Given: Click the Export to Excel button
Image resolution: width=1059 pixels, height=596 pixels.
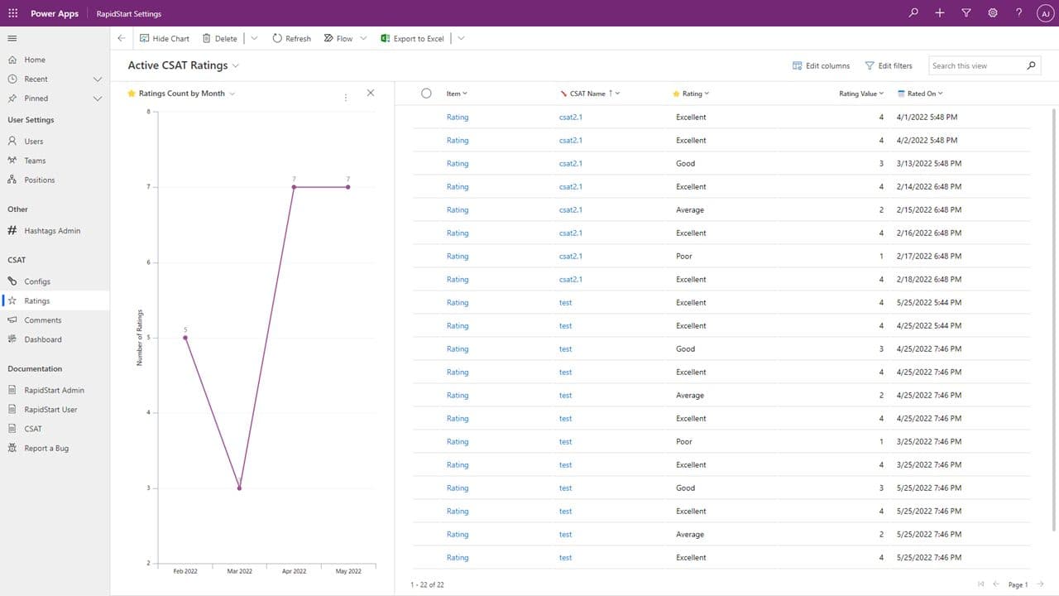Looking at the screenshot, I should click(413, 39).
